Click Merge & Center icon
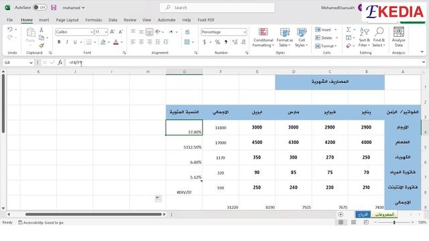The width and height of the screenshot is (429, 241). pyautogui.click(x=187, y=42)
